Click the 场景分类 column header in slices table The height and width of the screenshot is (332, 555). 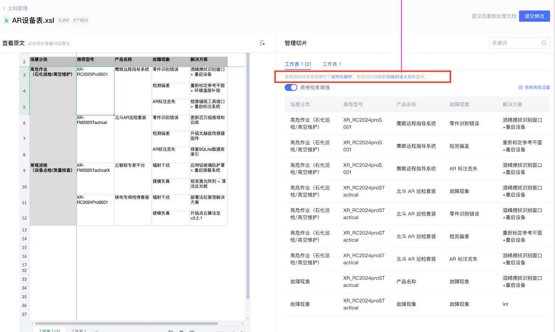[300, 105]
